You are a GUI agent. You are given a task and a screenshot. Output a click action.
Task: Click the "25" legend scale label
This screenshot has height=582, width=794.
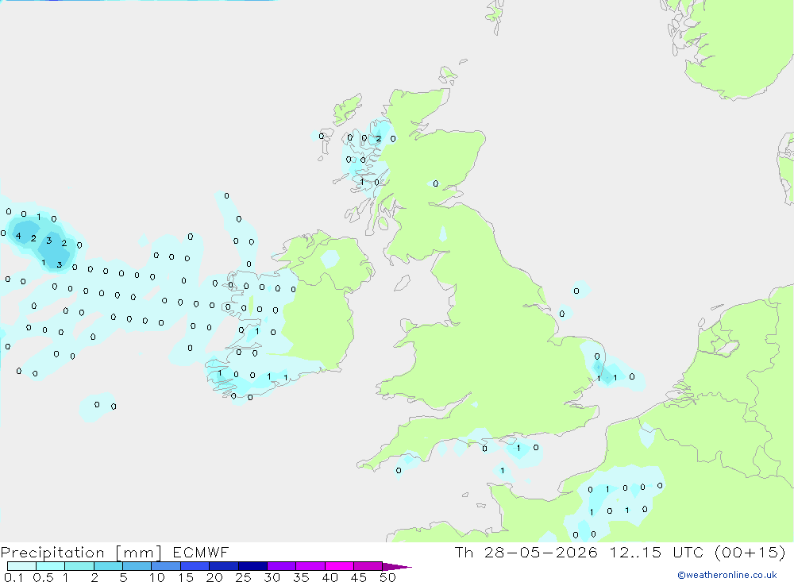[x=243, y=577]
